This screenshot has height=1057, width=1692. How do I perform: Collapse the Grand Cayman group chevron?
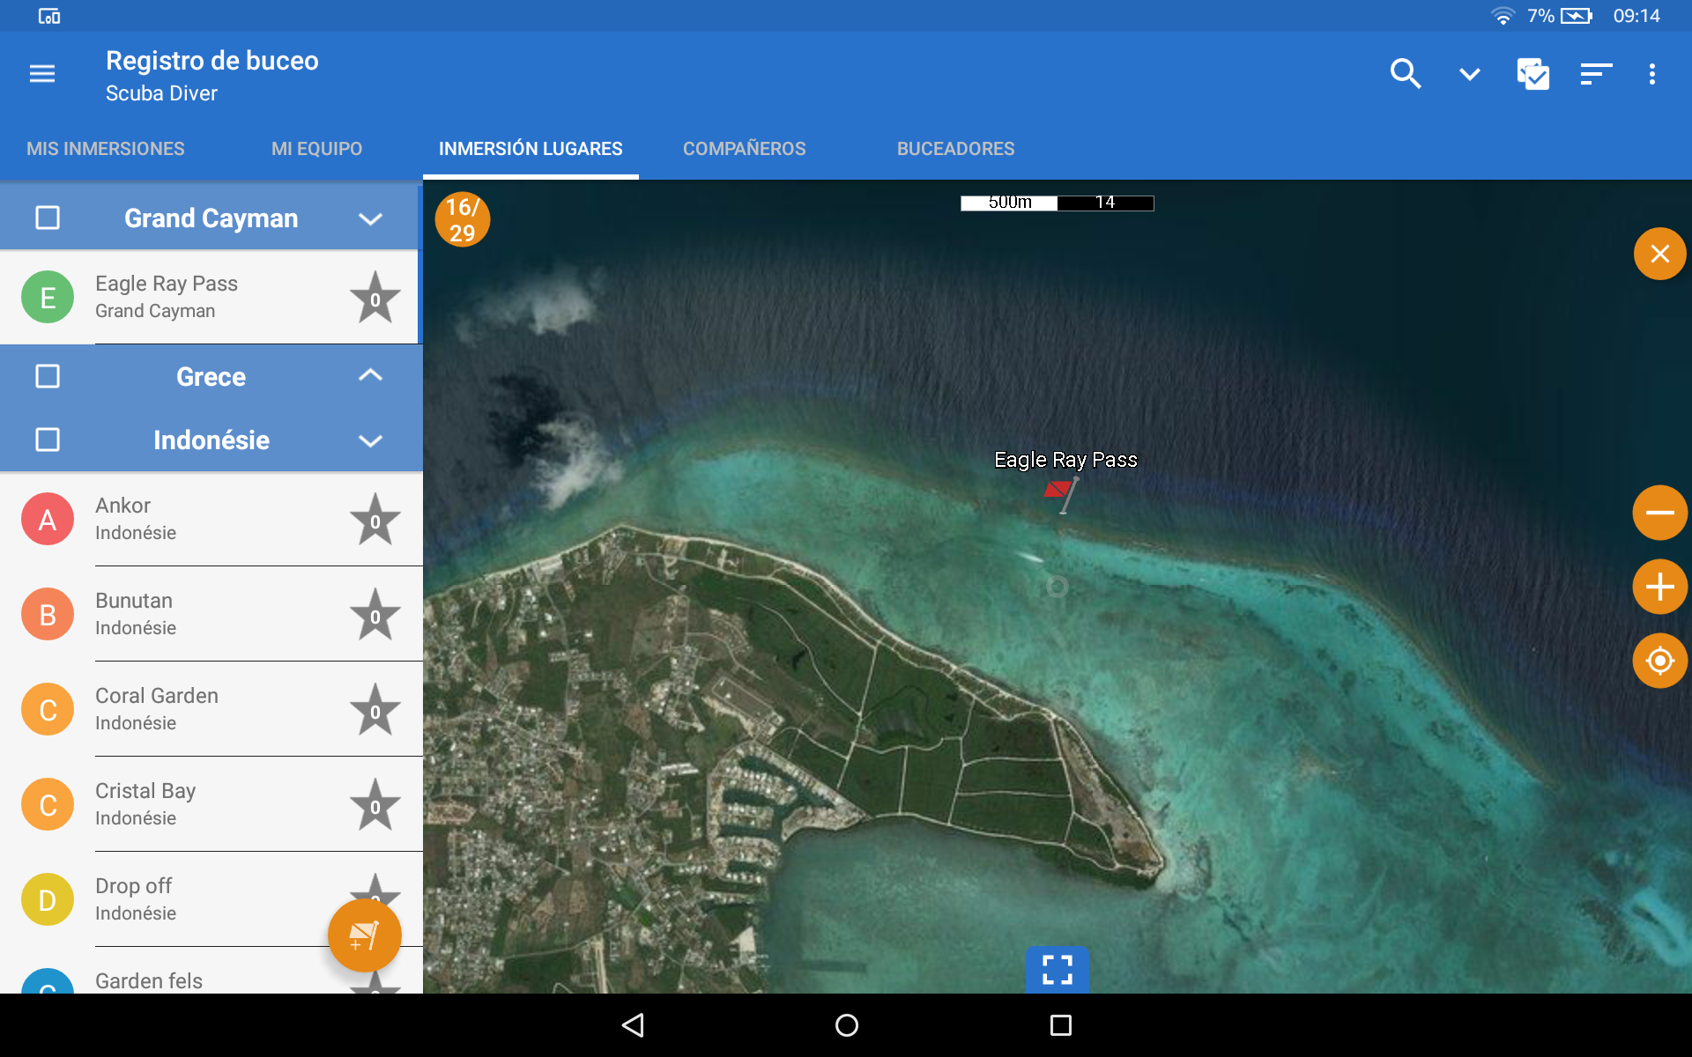pyautogui.click(x=371, y=218)
